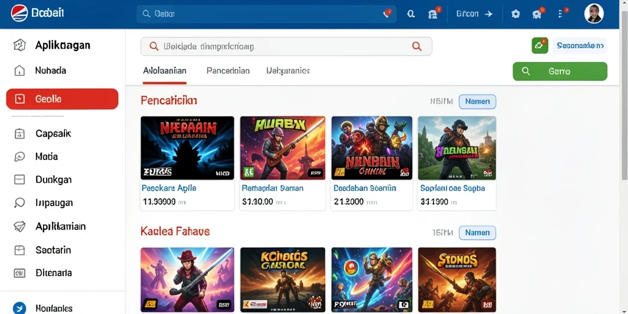Switch to the Pancedaian tab
Screen dimensions: 628x314
pos(228,71)
